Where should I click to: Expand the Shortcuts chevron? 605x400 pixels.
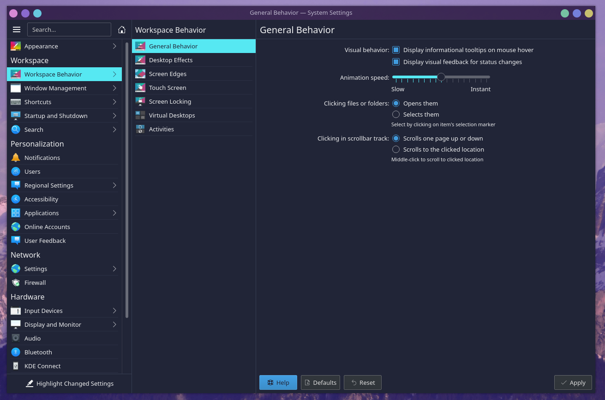point(114,102)
